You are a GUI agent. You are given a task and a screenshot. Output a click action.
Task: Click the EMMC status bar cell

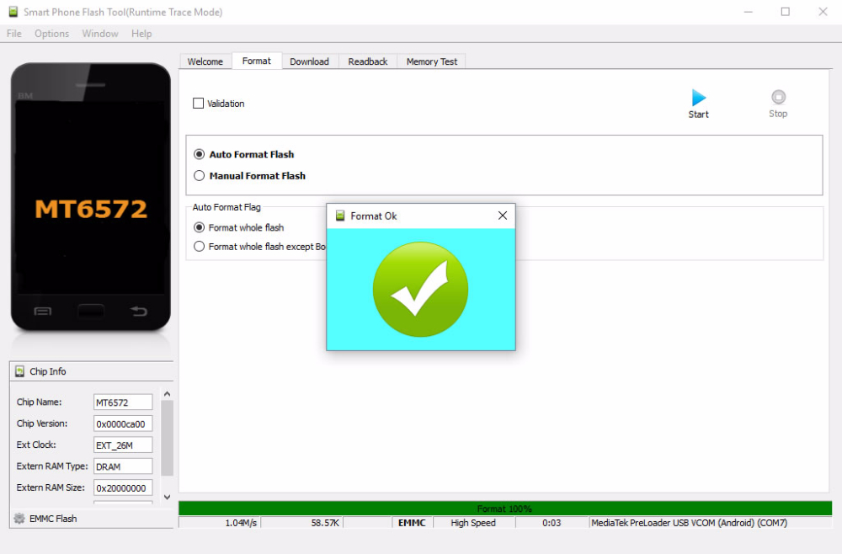pos(412,523)
